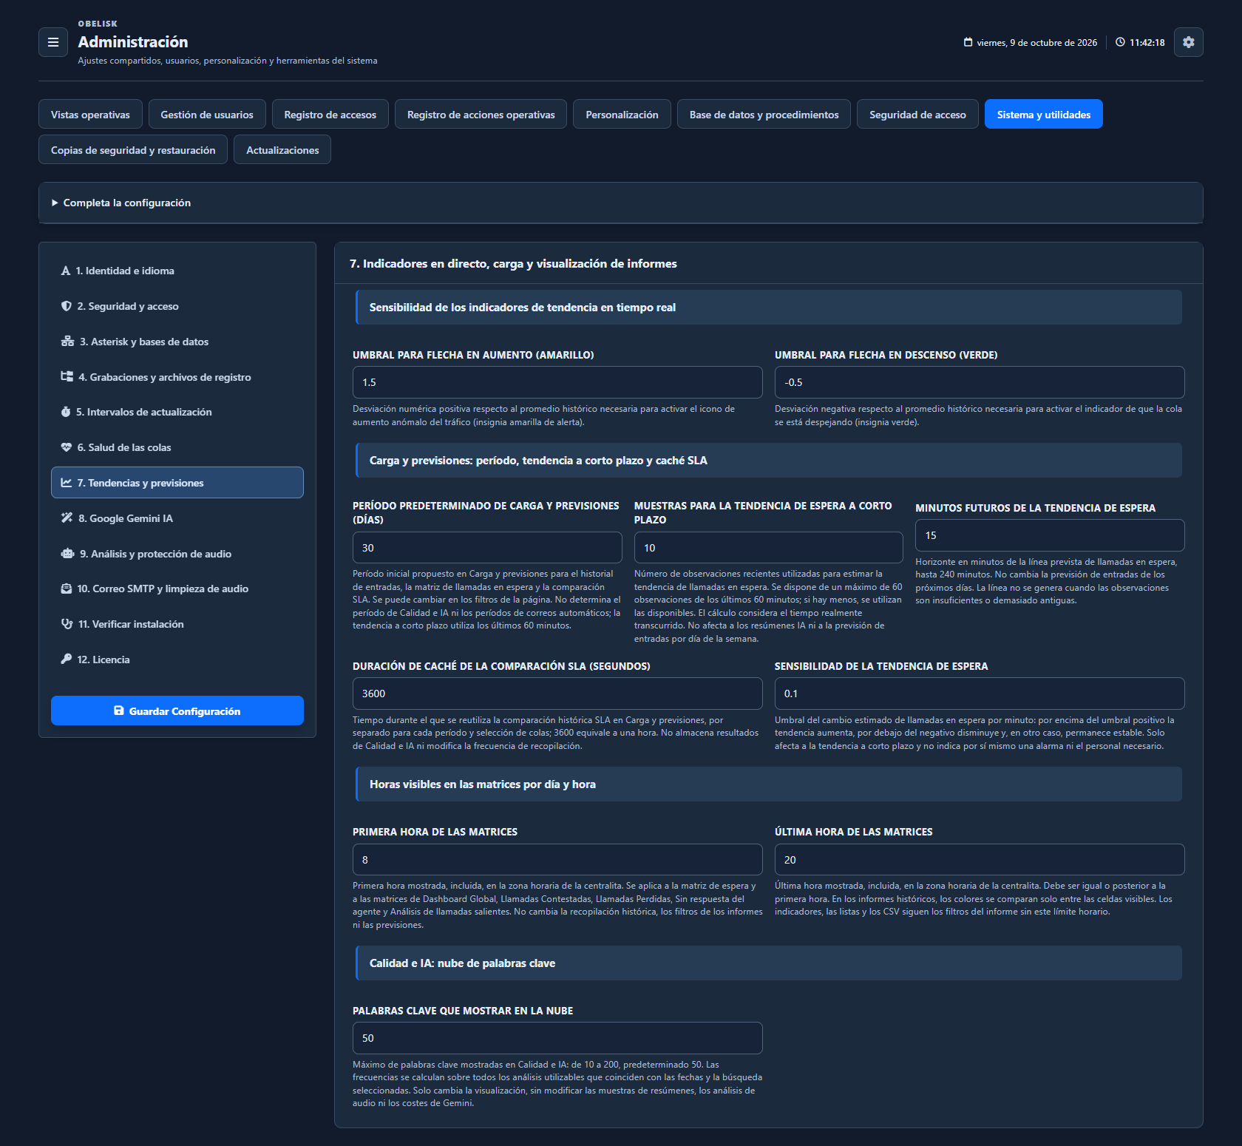Viewport: 1242px width, 1146px height.
Task: Select the Registro de acciones operativas tab
Action: [481, 115]
